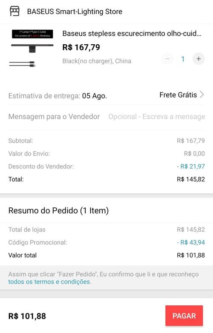Increase quantity with the plus button

[199, 59]
